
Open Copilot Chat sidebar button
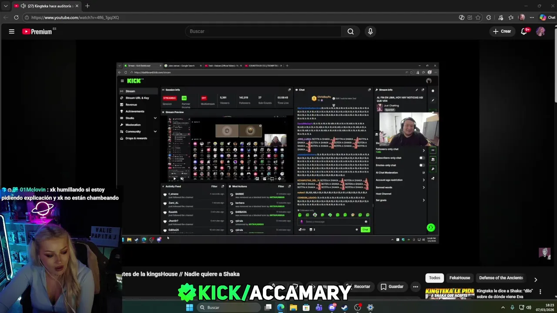[x=547, y=17]
